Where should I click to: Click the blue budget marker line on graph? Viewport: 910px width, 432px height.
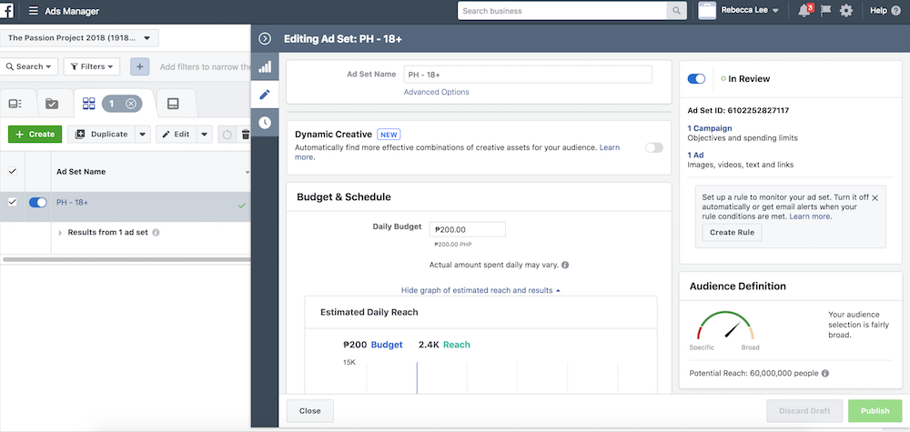[417, 378]
